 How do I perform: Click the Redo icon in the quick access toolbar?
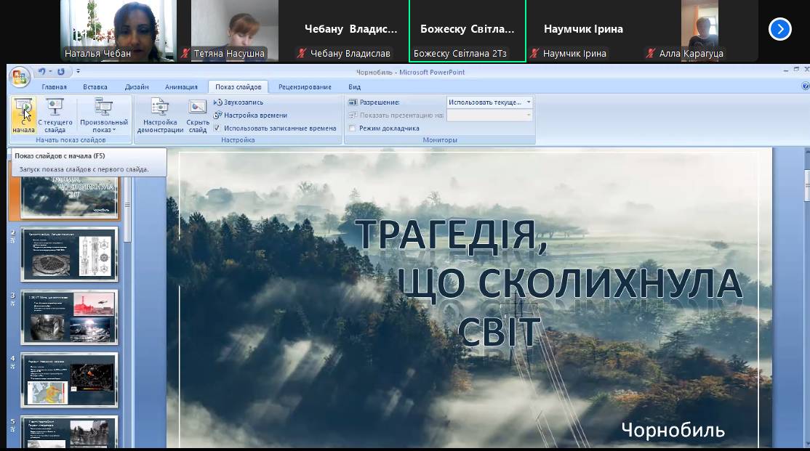click(61, 72)
